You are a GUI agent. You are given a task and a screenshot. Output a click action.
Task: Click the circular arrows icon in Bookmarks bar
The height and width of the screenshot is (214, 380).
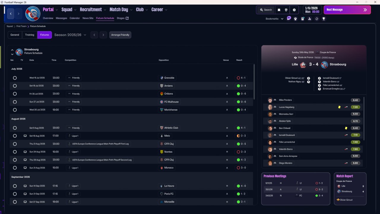tap(317, 19)
